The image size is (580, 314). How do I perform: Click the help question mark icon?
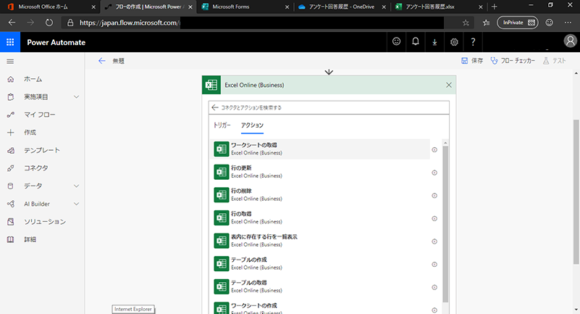click(x=473, y=42)
